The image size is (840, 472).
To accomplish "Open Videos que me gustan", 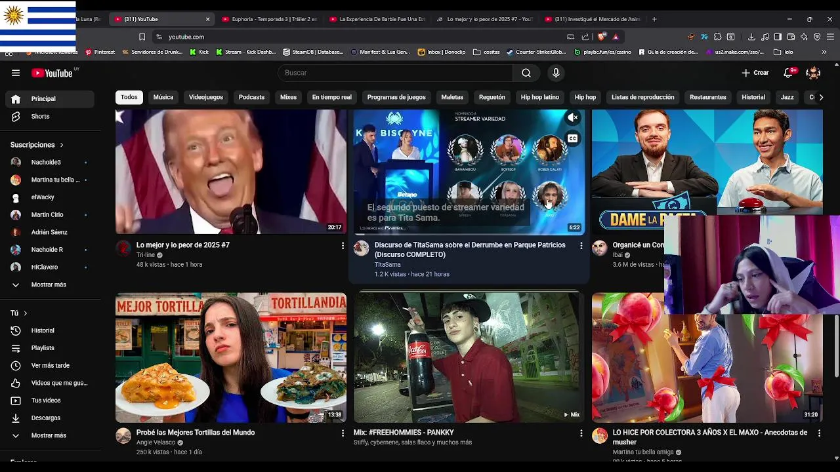I will (49, 383).
